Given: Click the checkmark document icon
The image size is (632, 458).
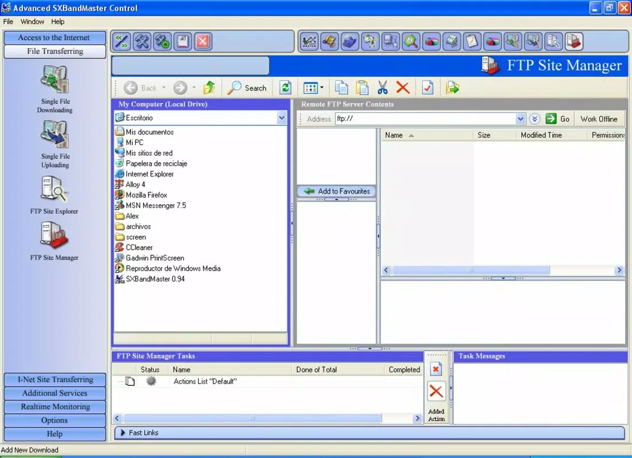Looking at the screenshot, I should [428, 88].
